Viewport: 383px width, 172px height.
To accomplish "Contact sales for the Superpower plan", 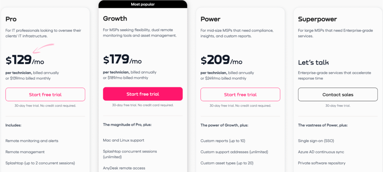I will pyautogui.click(x=338, y=94).
